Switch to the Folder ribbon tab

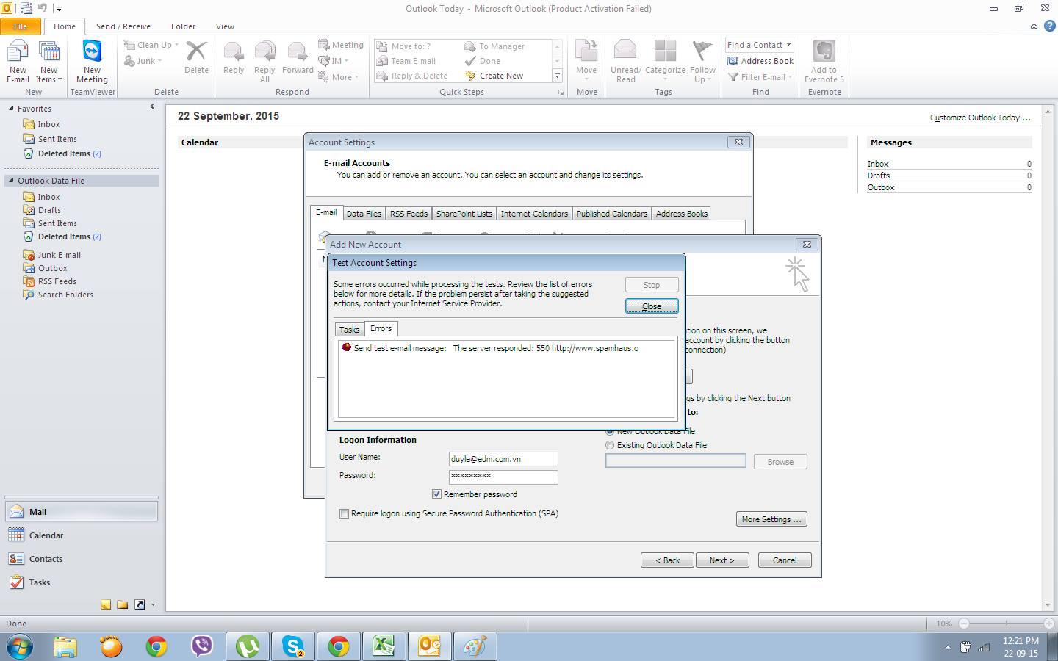[x=183, y=26]
